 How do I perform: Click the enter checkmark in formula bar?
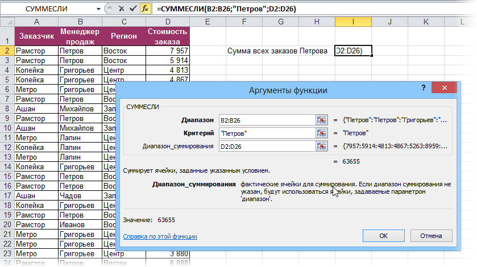point(132,9)
